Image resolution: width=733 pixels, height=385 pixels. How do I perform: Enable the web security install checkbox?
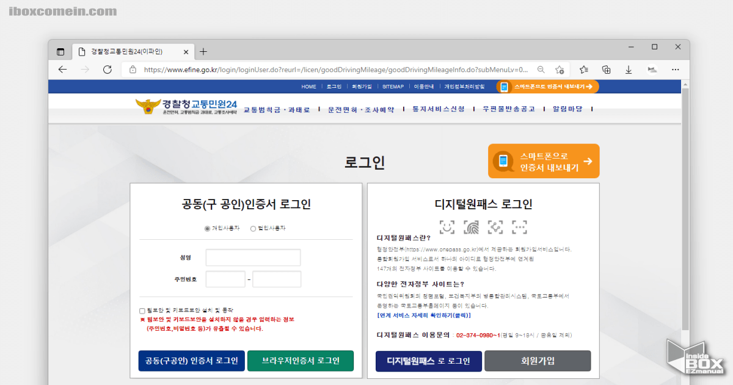point(142,310)
